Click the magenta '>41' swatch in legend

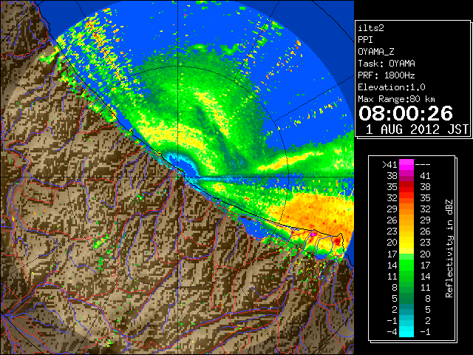[x=406, y=165]
